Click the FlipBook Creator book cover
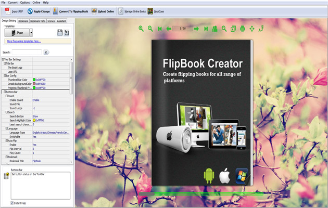Screen dimensions: 328x208 (202, 113)
